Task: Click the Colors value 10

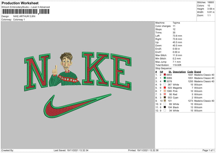Action: point(209,6)
